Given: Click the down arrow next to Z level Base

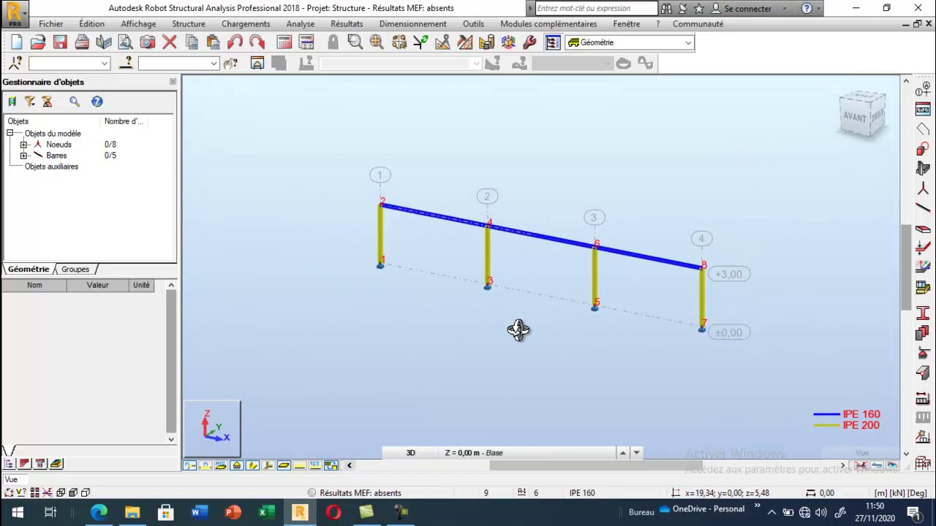Looking at the screenshot, I should pyautogui.click(x=637, y=453).
